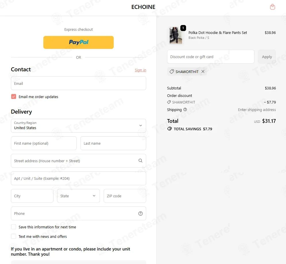This screenshot has width=286, height=264.
Task: Click the subtotal value $38.96
Action: coord(270,88)
